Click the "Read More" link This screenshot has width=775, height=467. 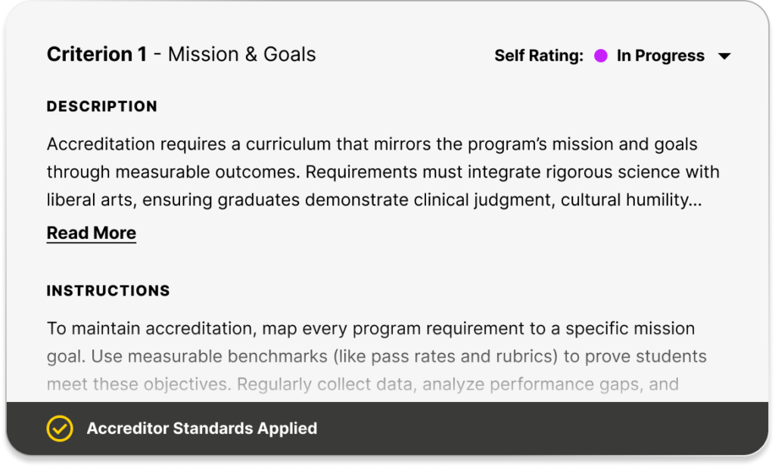(92, 233)
